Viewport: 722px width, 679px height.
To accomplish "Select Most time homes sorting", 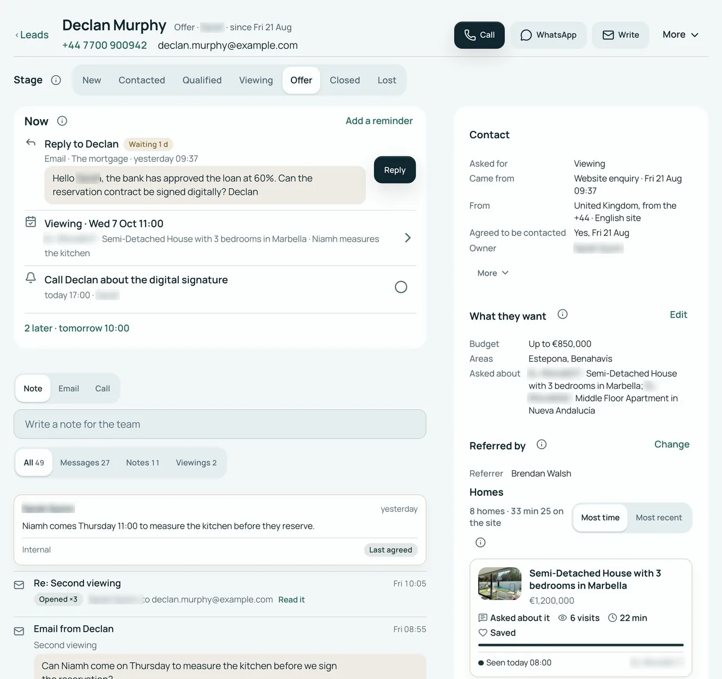I will (600, 518).
